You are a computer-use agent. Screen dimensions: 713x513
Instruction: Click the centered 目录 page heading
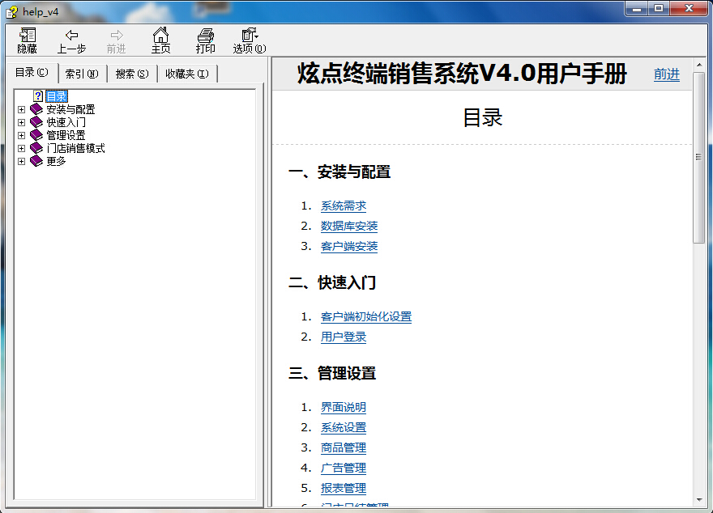482,117
